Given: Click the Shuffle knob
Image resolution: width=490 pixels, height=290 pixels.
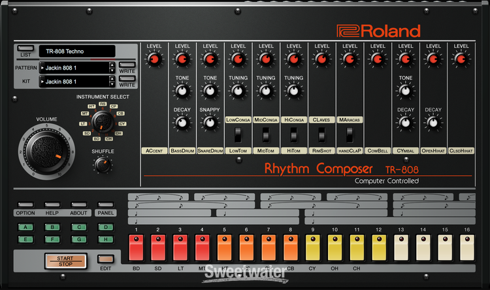Looking at the screenshot, I should pyautogui.click(x=101, y=165).
